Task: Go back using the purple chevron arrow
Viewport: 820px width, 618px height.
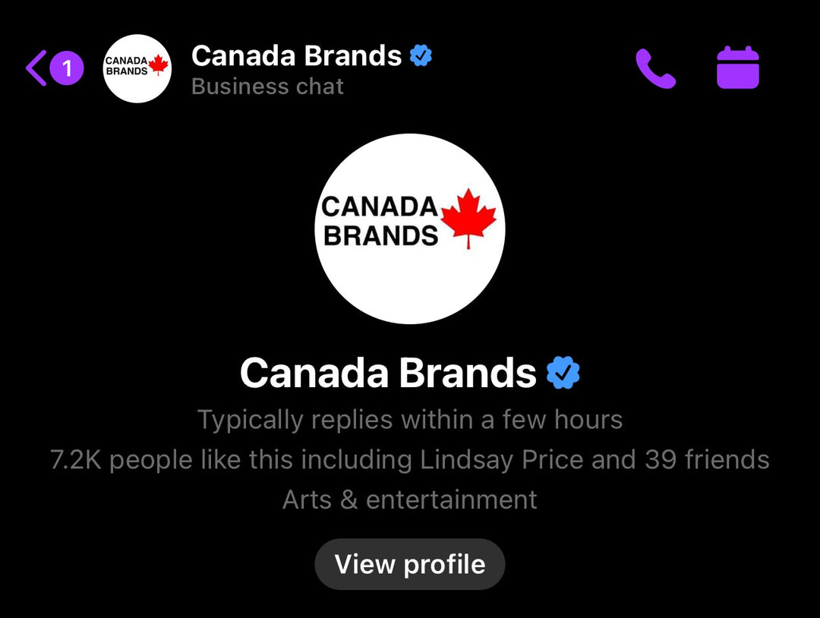Action: 35,68
